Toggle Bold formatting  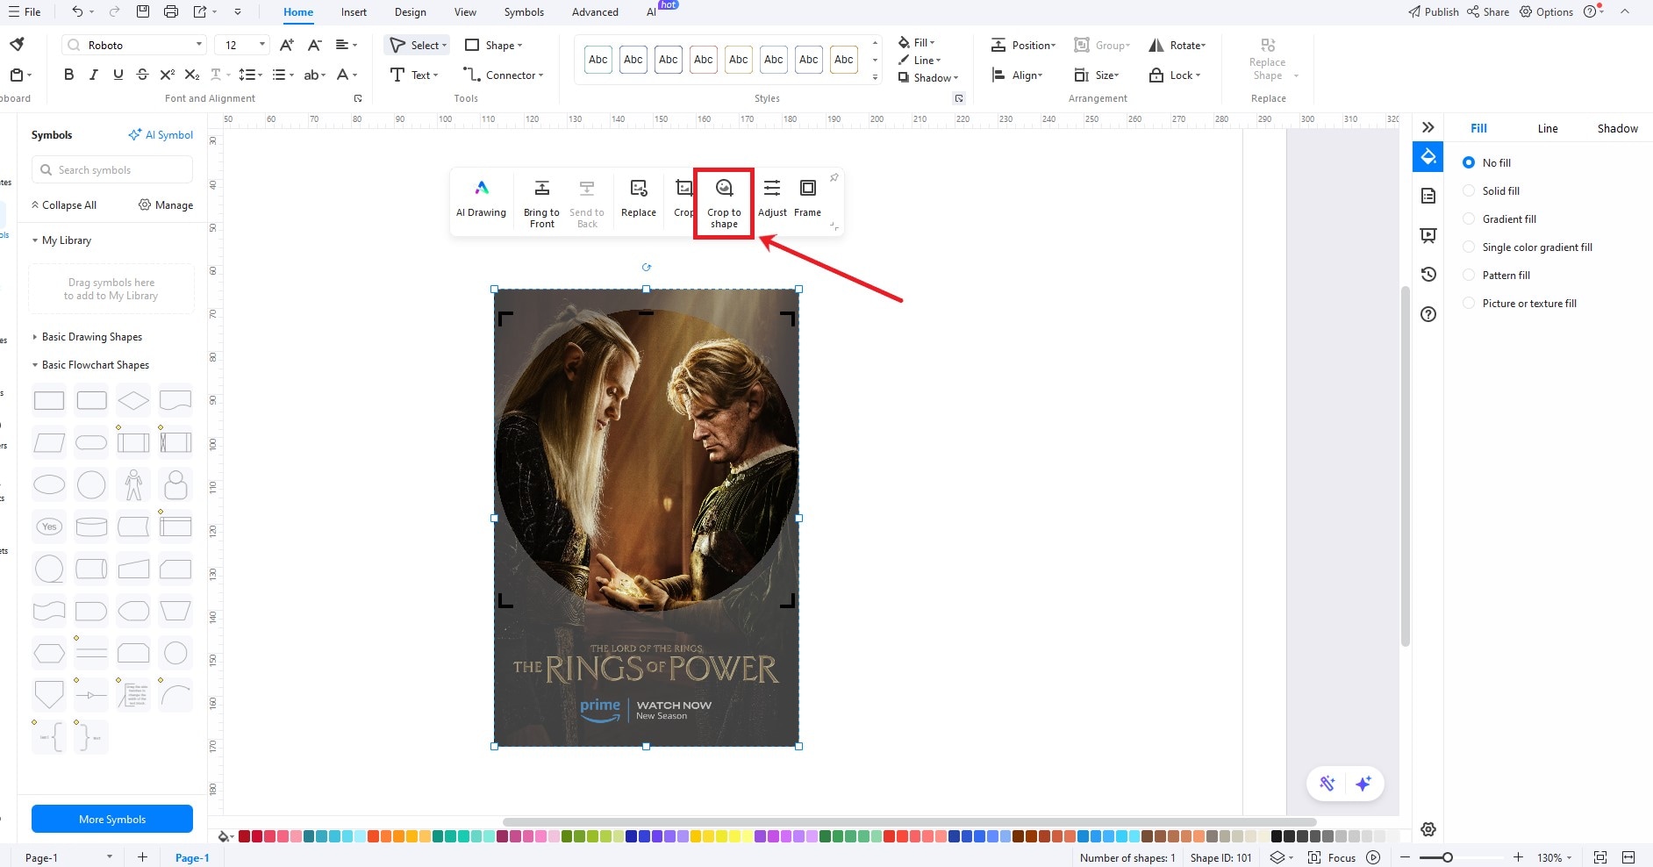68,75
